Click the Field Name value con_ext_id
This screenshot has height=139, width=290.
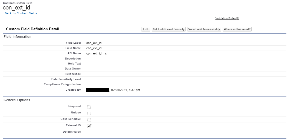click(94, 48)
